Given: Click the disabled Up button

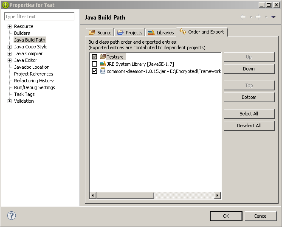Looking at the screenshot, I should [249, 57].
